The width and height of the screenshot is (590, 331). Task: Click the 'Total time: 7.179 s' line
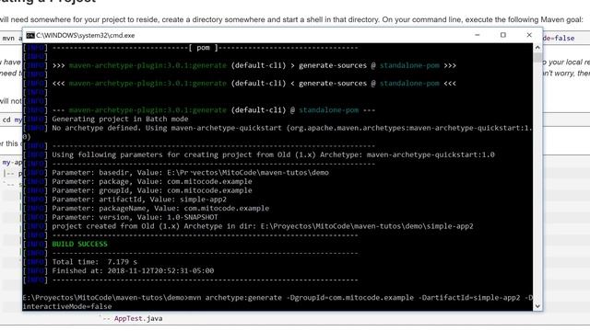click(x=94, y=262)
